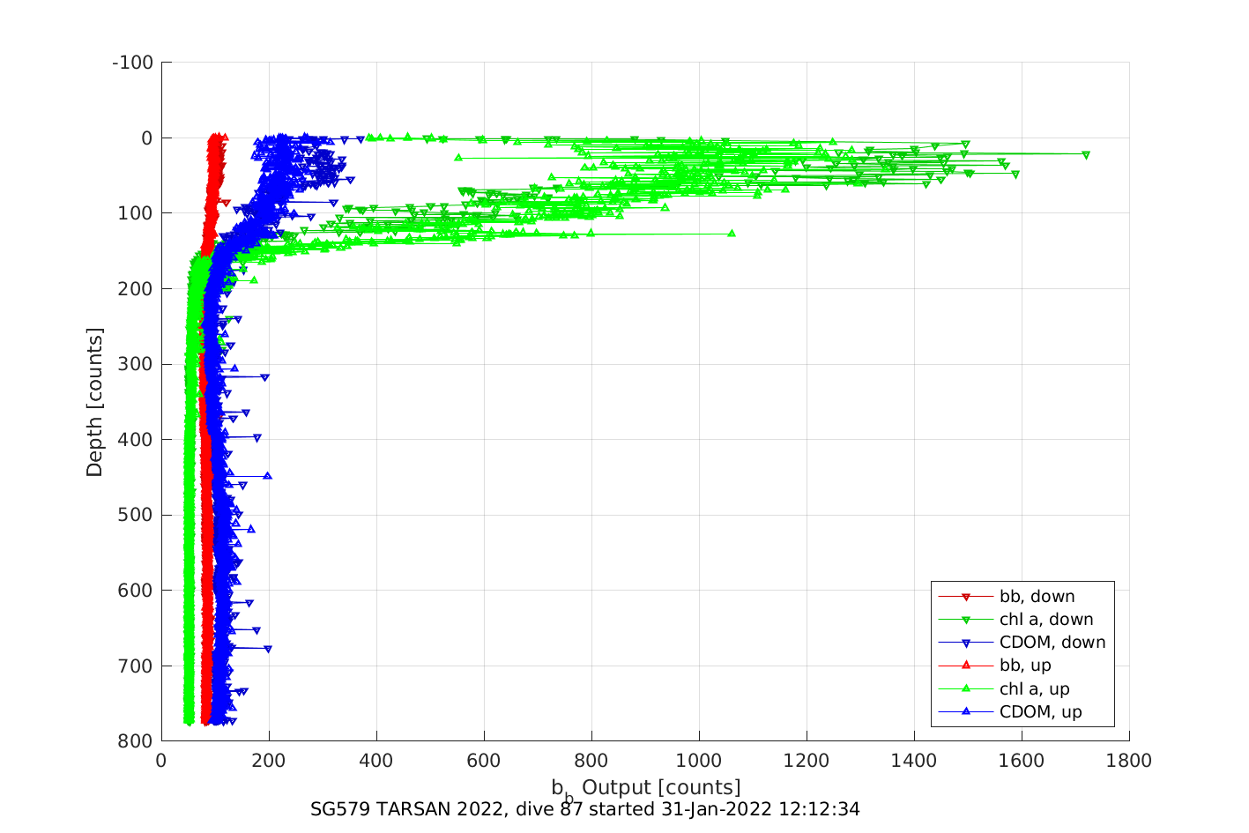This screenshot has width=1249, height=833.
Task: Click the y-axis tick label 600
Action: (137, 591)
